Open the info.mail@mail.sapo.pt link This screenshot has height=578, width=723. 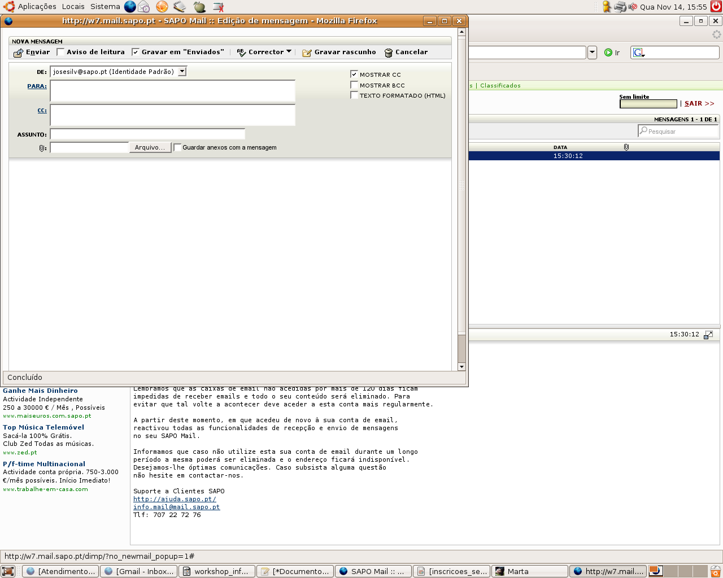pos(176,507)
